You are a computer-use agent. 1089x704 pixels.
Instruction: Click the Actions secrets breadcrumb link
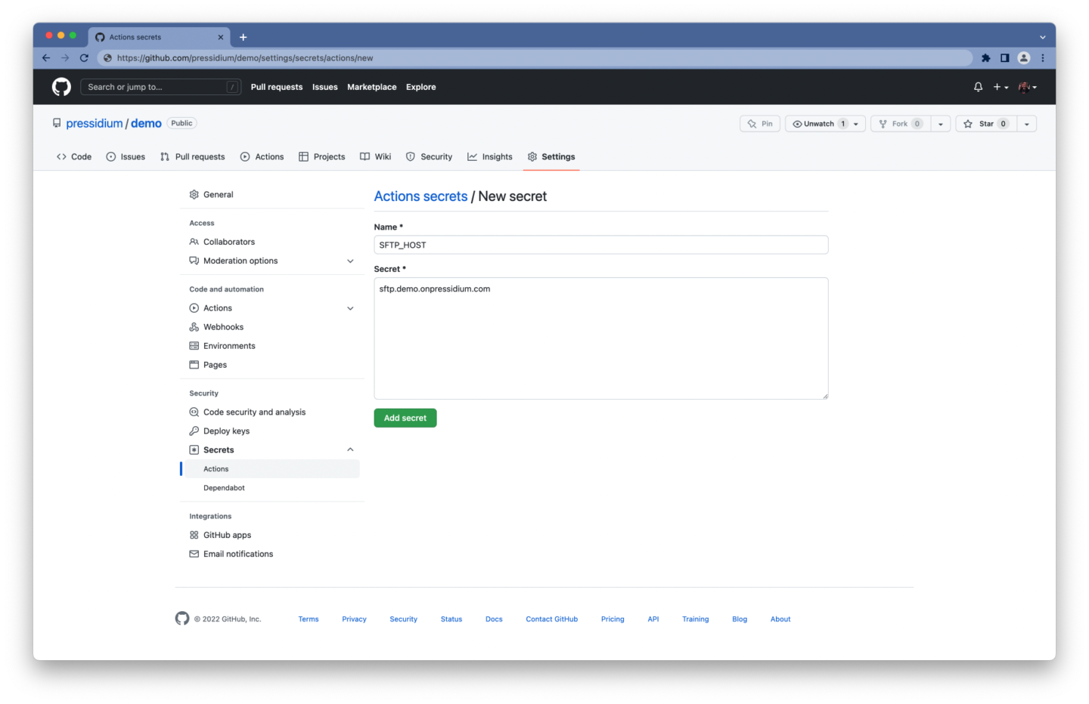coord(420,196)
